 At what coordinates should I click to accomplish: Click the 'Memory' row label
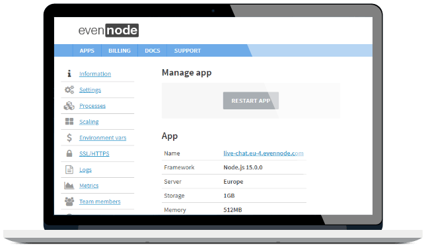click(175, 210)
